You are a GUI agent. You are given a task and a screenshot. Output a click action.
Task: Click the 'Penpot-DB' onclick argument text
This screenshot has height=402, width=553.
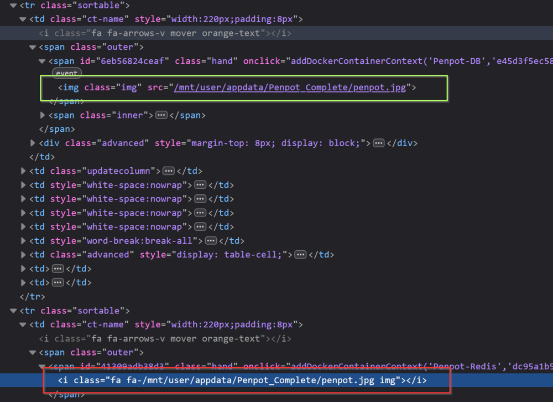pyautogui.click(x=457, y=61)
